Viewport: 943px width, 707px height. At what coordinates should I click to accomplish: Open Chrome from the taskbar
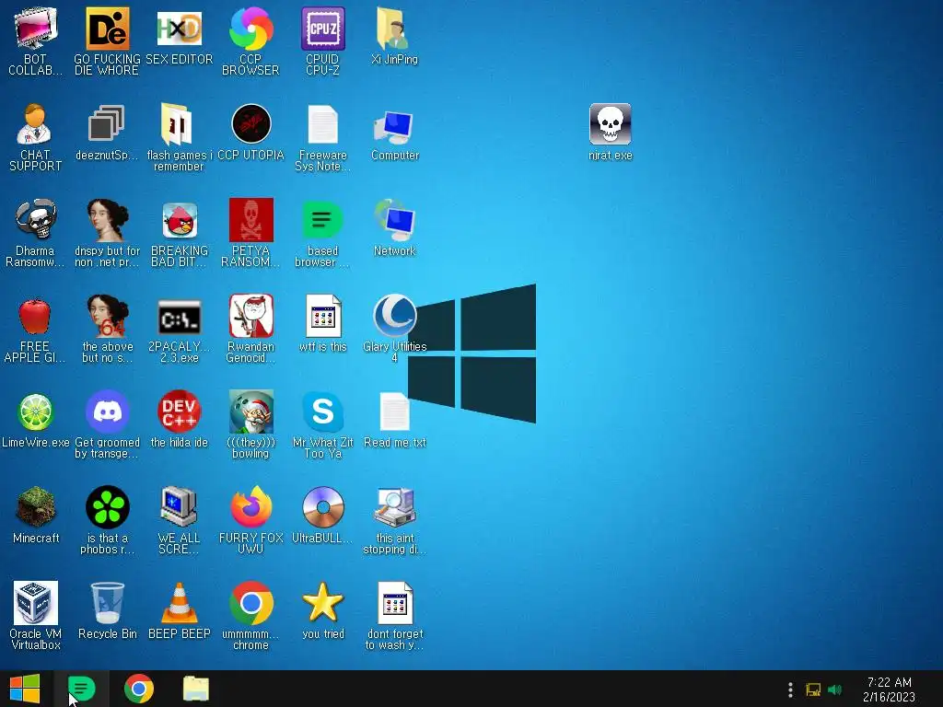[x=139, y=689]
